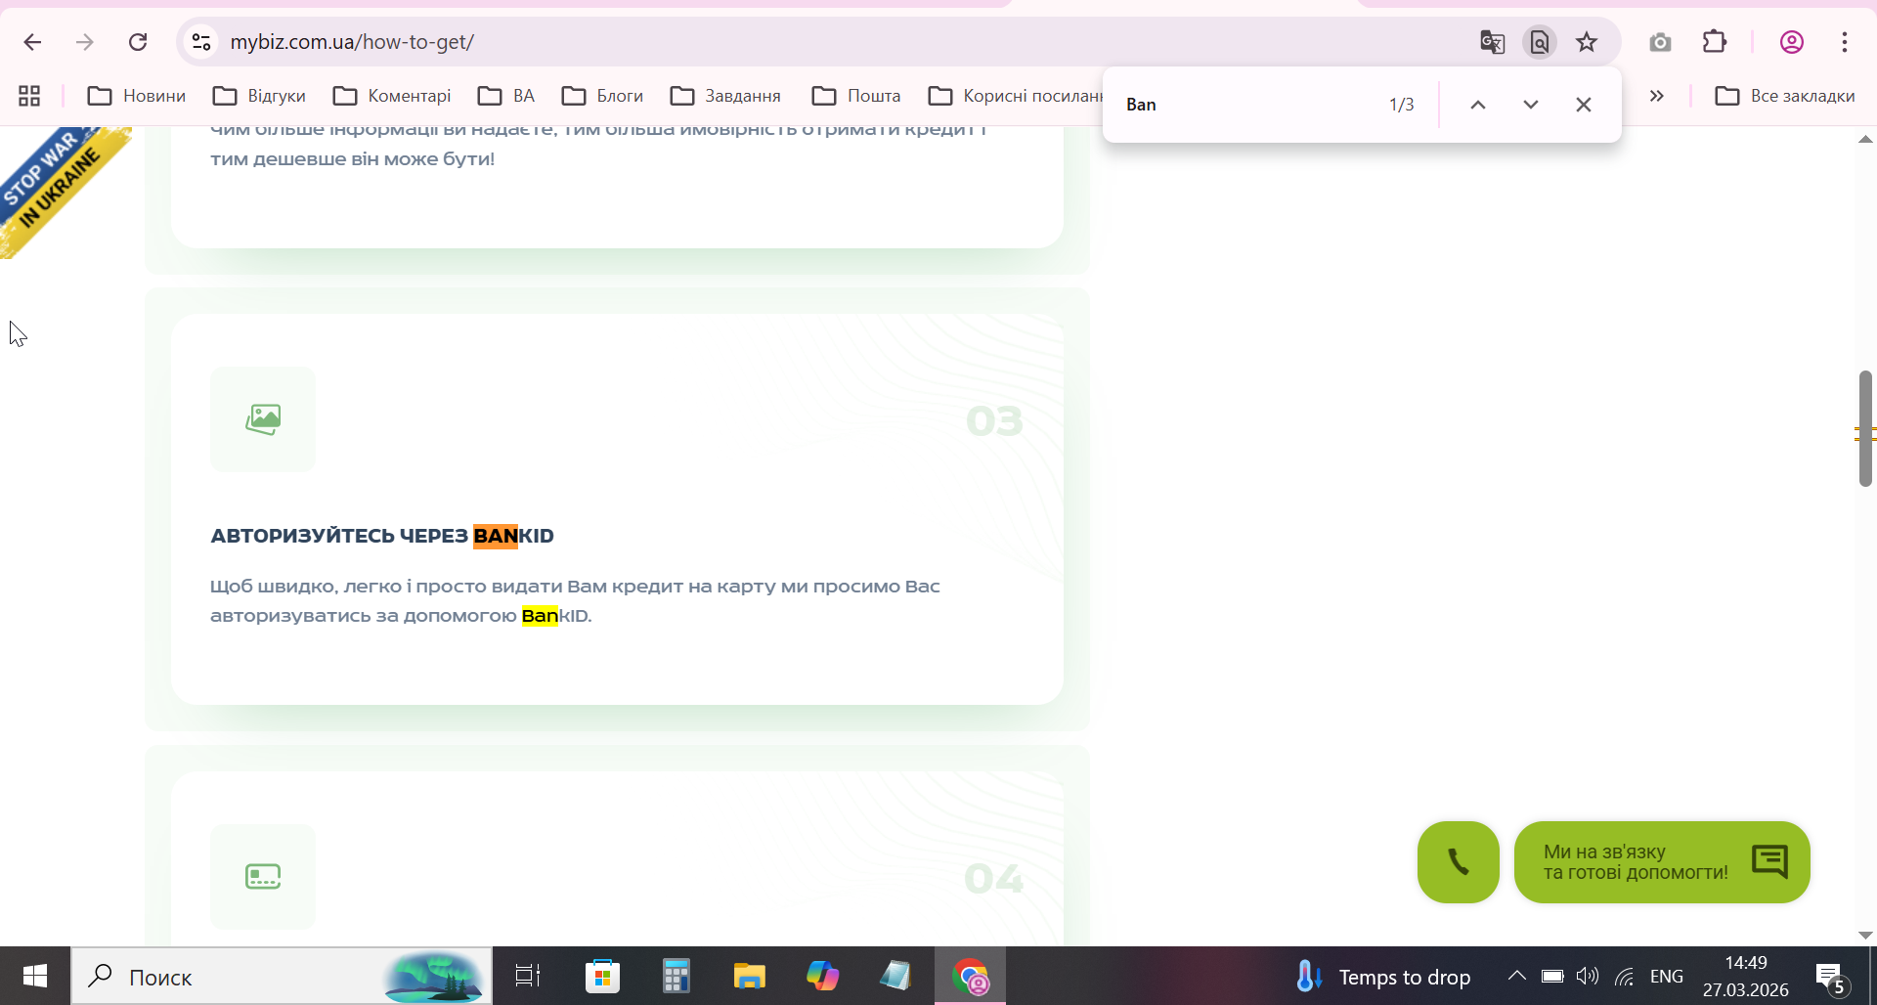Click the address bar URL
Image resolution: width=1877 pixels, height=1005 pixels.
point(352,42)
